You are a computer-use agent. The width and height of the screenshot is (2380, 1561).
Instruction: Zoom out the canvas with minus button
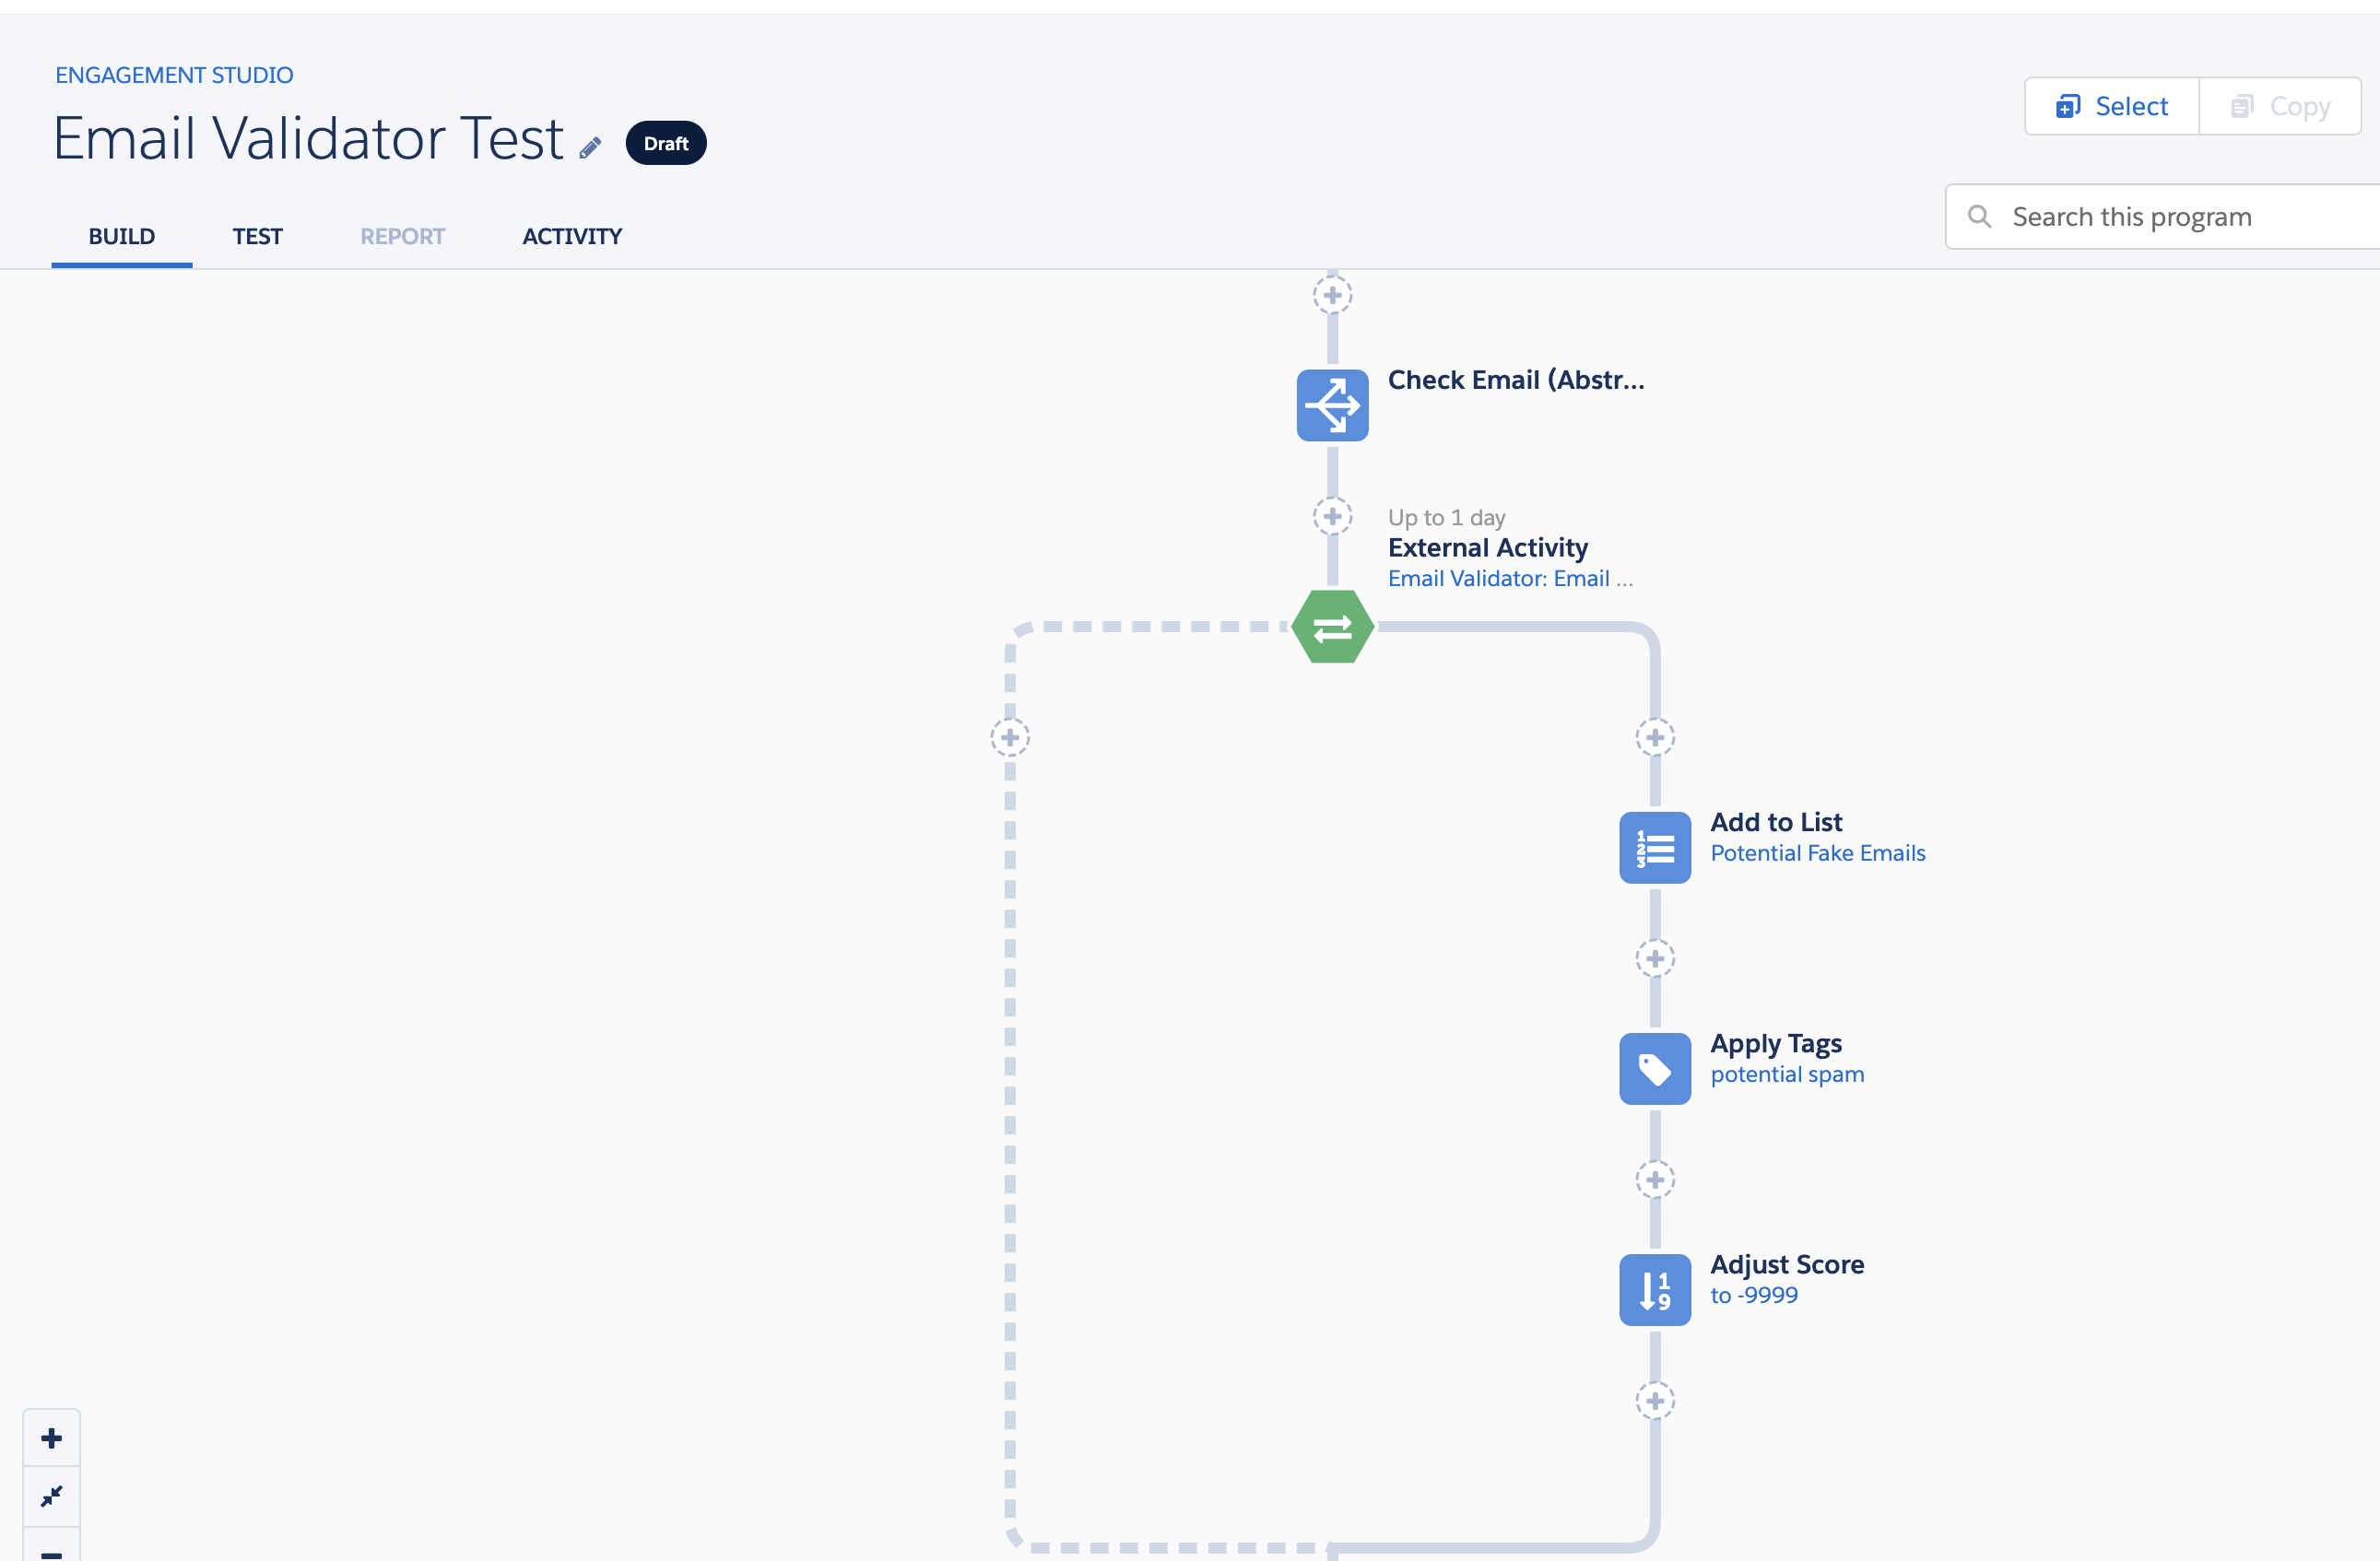(x=51, y=1552)
